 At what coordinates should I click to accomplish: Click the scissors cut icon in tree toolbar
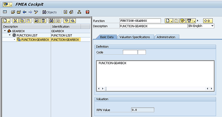15,21
